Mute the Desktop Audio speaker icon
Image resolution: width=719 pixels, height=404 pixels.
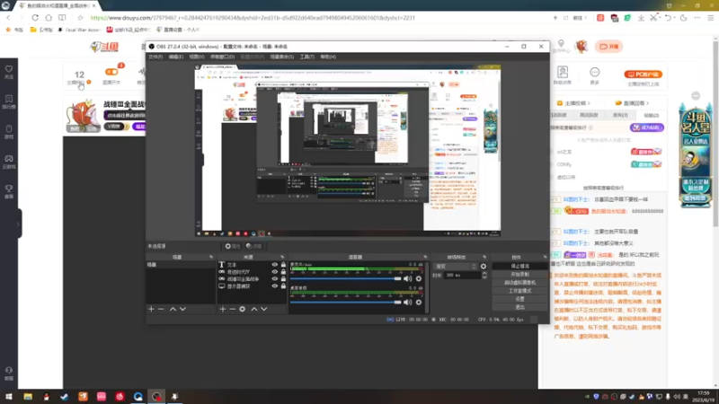pyautogui.click(x=408, y=303)
